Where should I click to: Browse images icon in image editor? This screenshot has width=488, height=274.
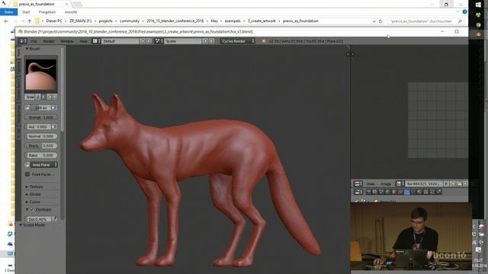pos(400,184)
